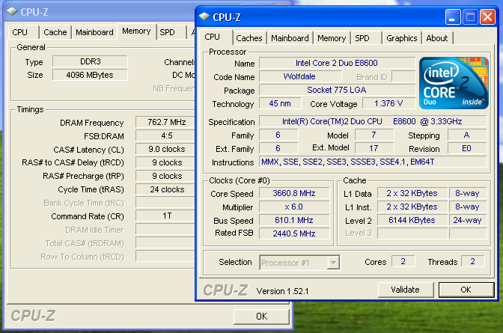Click the Cycle Time (tRAS) value '24 clocks'
This screenshot has height=333, width=503.
[x=166, y=189]
